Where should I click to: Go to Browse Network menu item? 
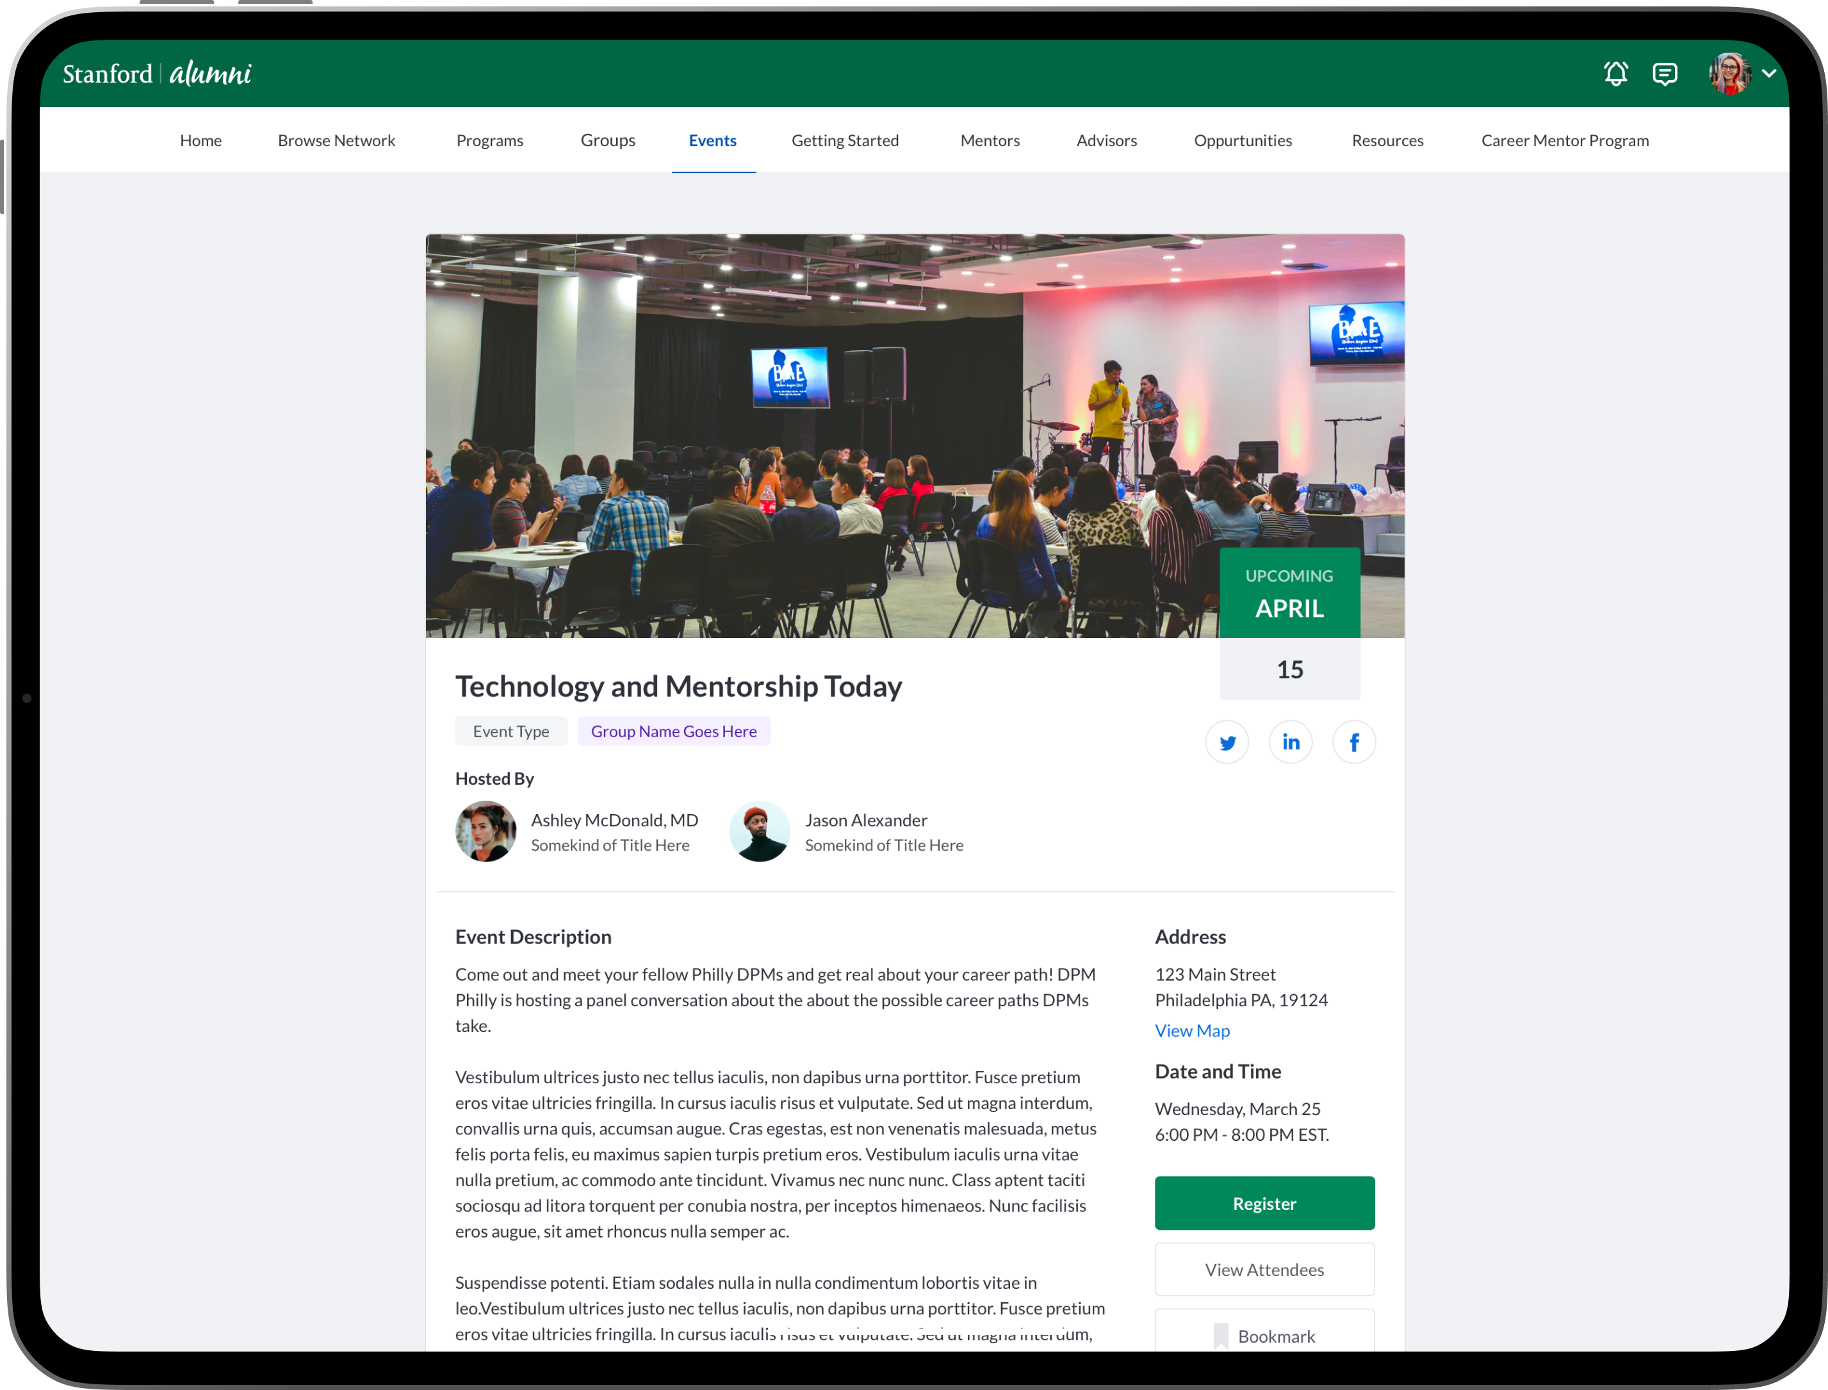pos(336,141)
